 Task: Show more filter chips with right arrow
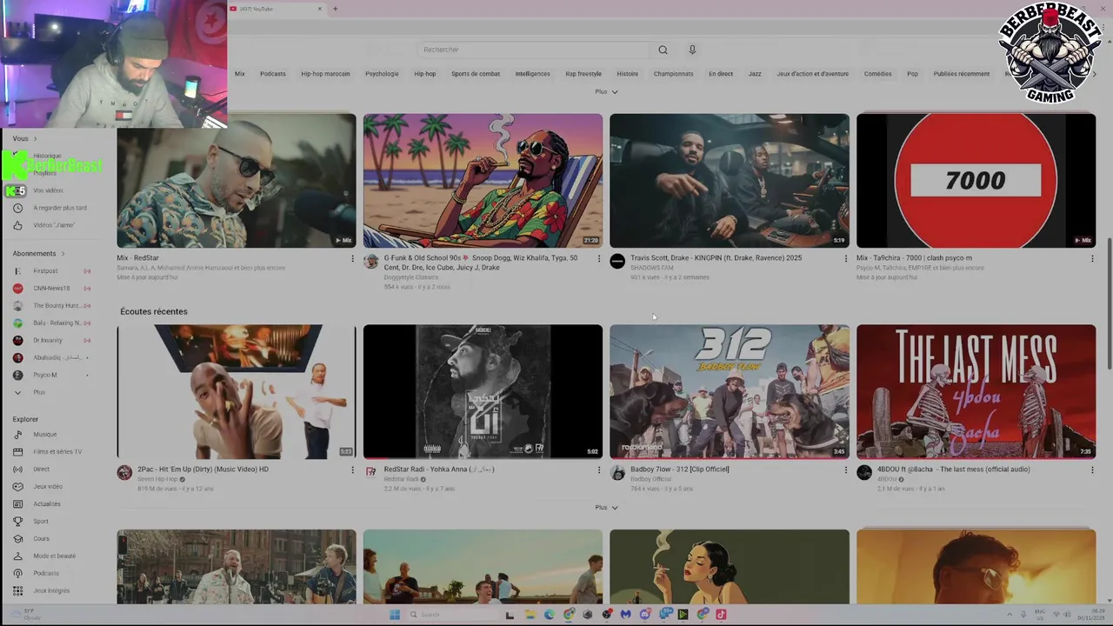click(x=1094, y=74)
